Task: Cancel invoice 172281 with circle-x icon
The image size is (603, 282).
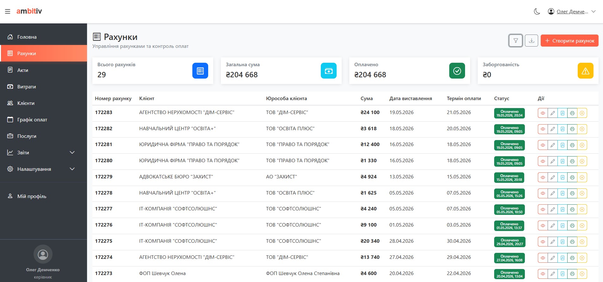Action: [582, 145]
